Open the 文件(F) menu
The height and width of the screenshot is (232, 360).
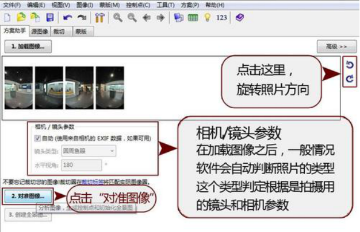[x=11, y=5]
